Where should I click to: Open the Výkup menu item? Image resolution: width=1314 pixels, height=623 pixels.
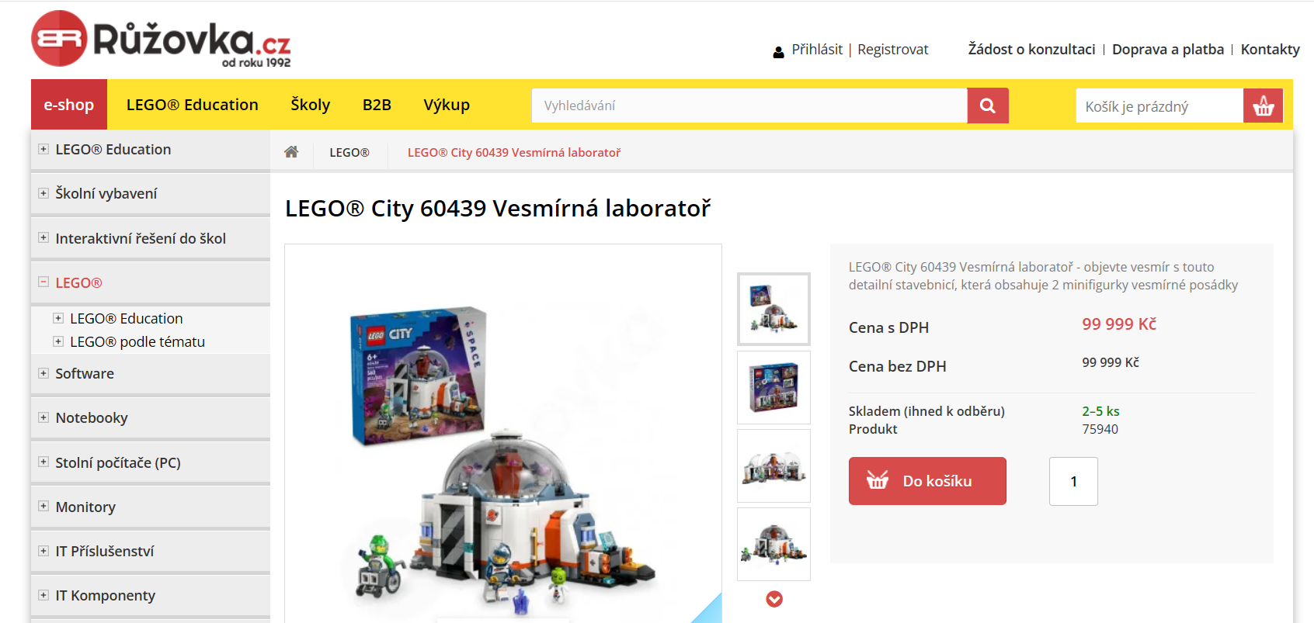click(x=447, y=105)
